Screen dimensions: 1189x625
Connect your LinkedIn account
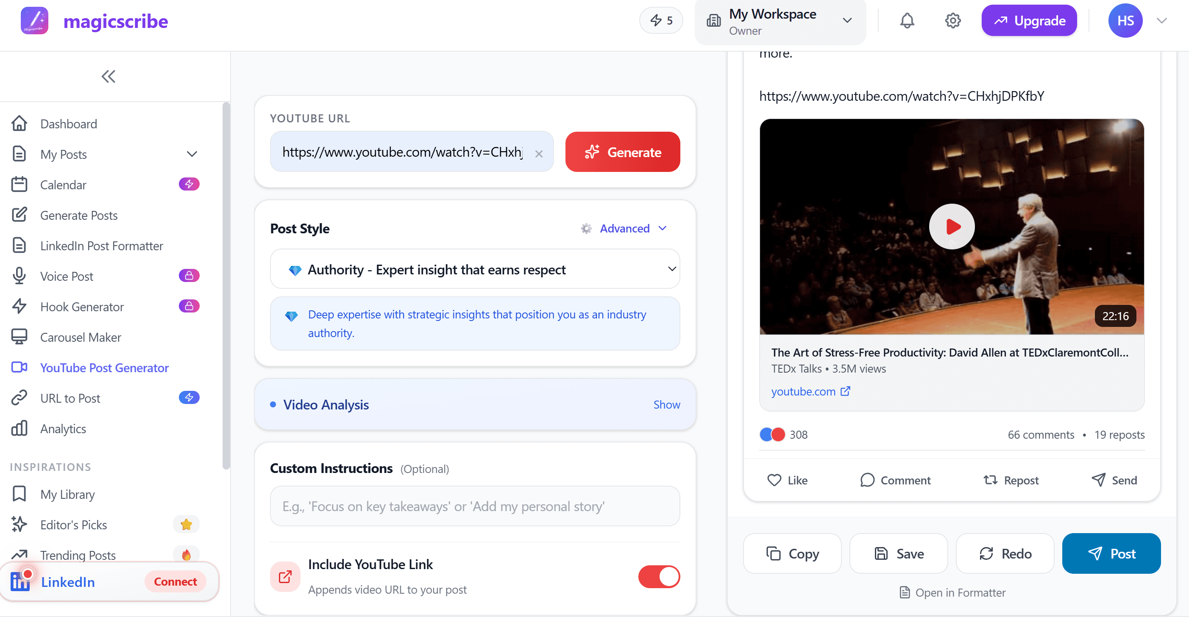coord(175,582)
